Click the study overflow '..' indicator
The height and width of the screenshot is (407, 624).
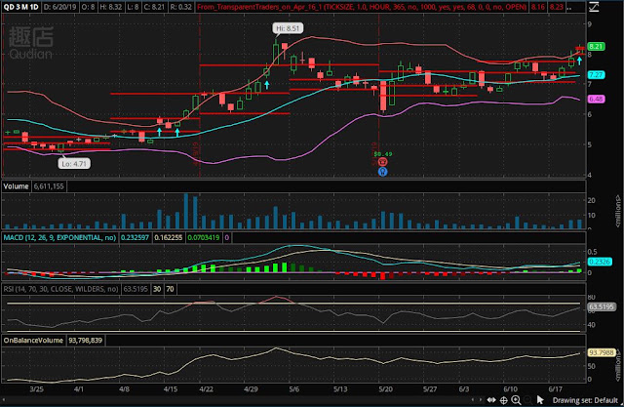coord(569,7)
